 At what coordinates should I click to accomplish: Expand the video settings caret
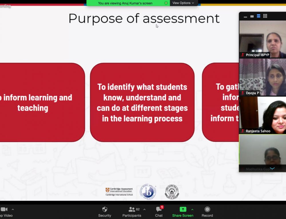pos(13,209)
